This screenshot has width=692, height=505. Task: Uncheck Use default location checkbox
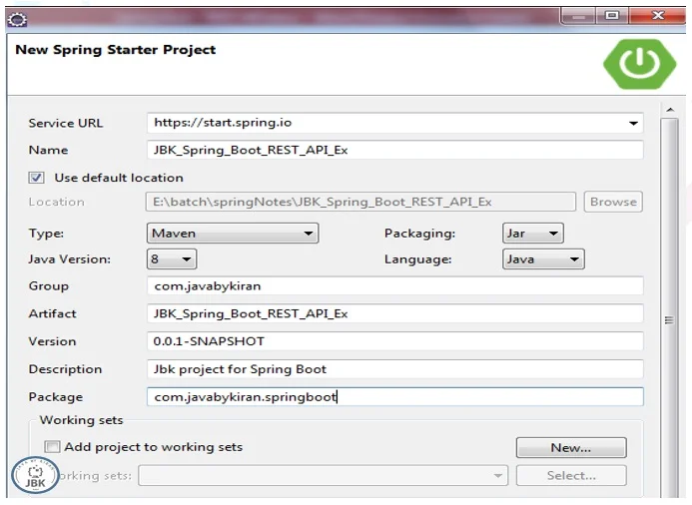pos(36,178)
